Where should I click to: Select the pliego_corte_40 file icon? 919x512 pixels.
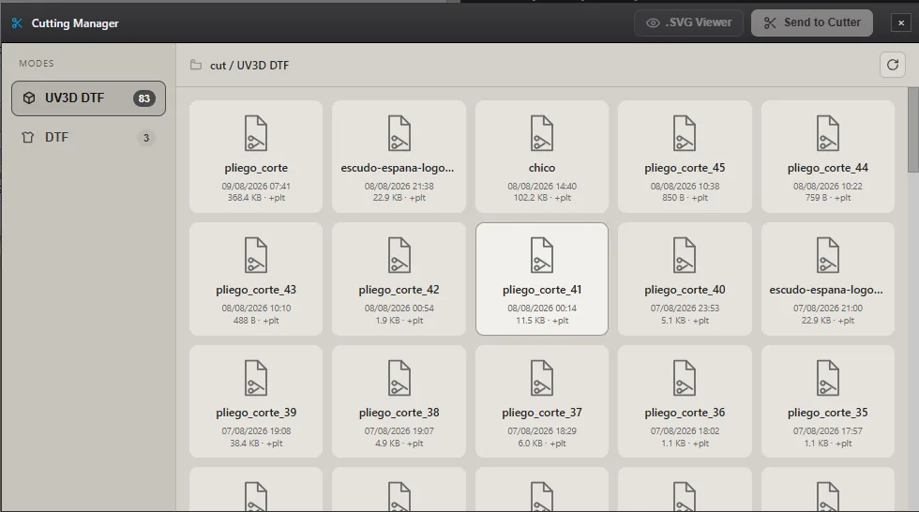pos(685,255)
